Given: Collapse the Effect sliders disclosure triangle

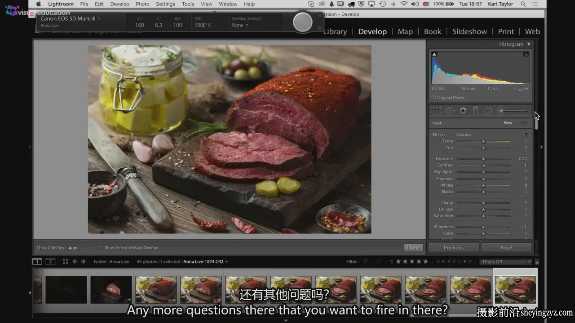Looking at the screenshot, I should (x=526, y=135).
